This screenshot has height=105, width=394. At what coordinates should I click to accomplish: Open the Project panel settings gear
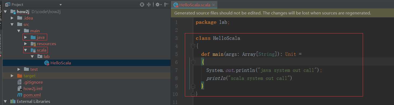tap(157, 5)
